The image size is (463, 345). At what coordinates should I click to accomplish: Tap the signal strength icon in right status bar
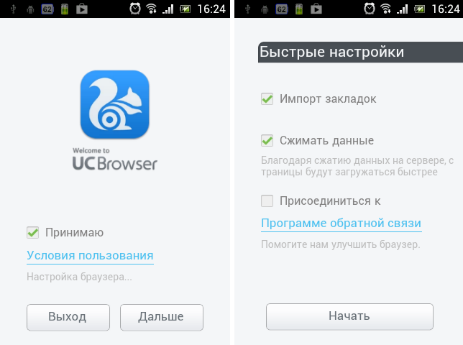(x=402, y=9)
